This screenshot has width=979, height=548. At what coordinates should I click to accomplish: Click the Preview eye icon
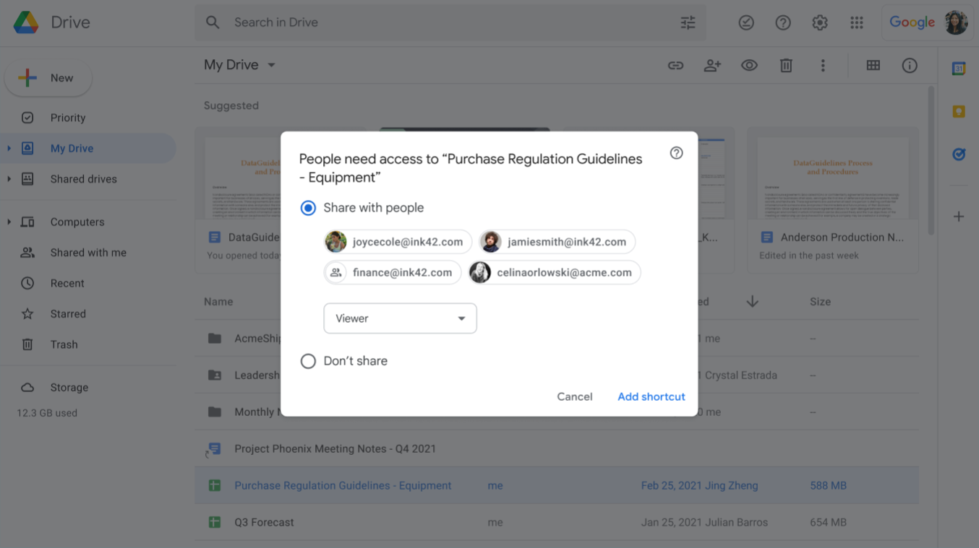(749, 65)
